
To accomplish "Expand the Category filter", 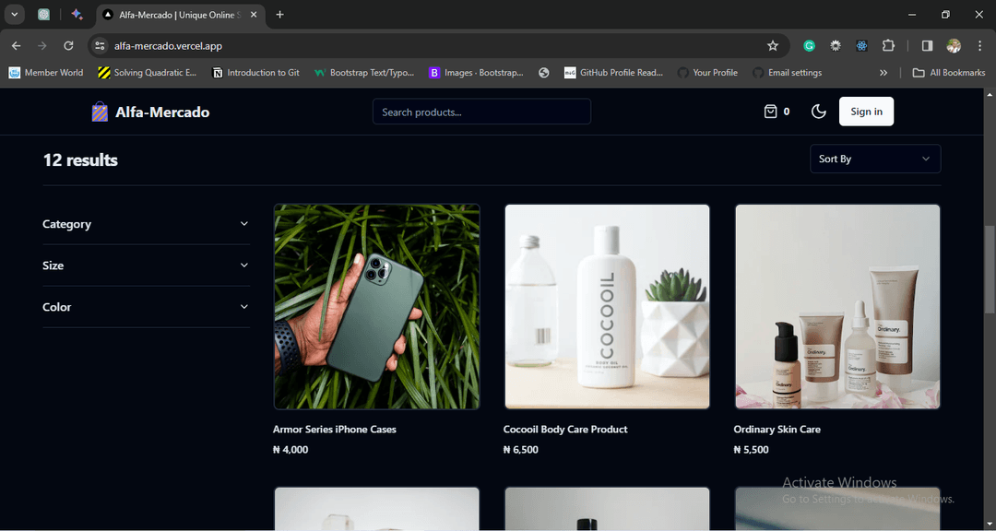I will click(146, 224).
